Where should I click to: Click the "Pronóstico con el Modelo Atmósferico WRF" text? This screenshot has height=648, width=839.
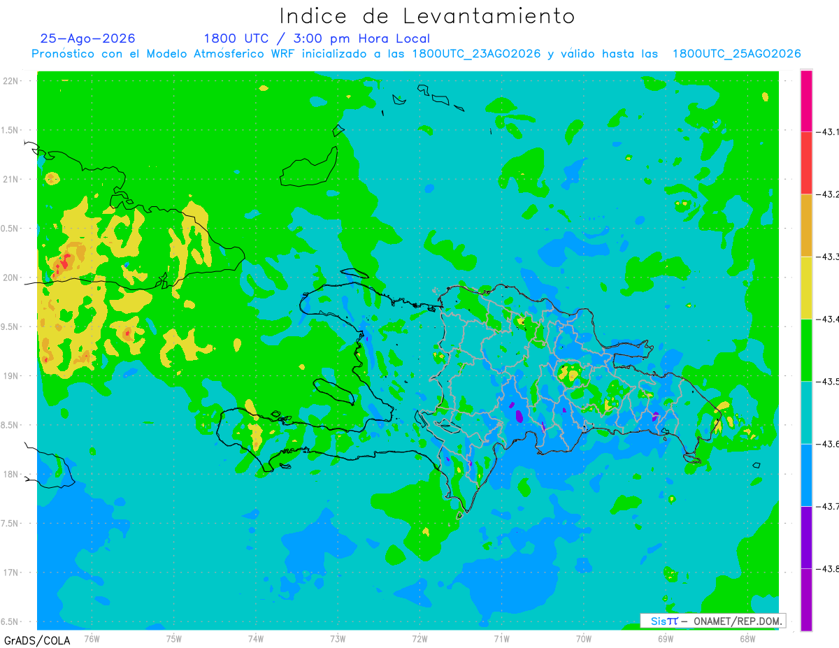tap(164, 54)
